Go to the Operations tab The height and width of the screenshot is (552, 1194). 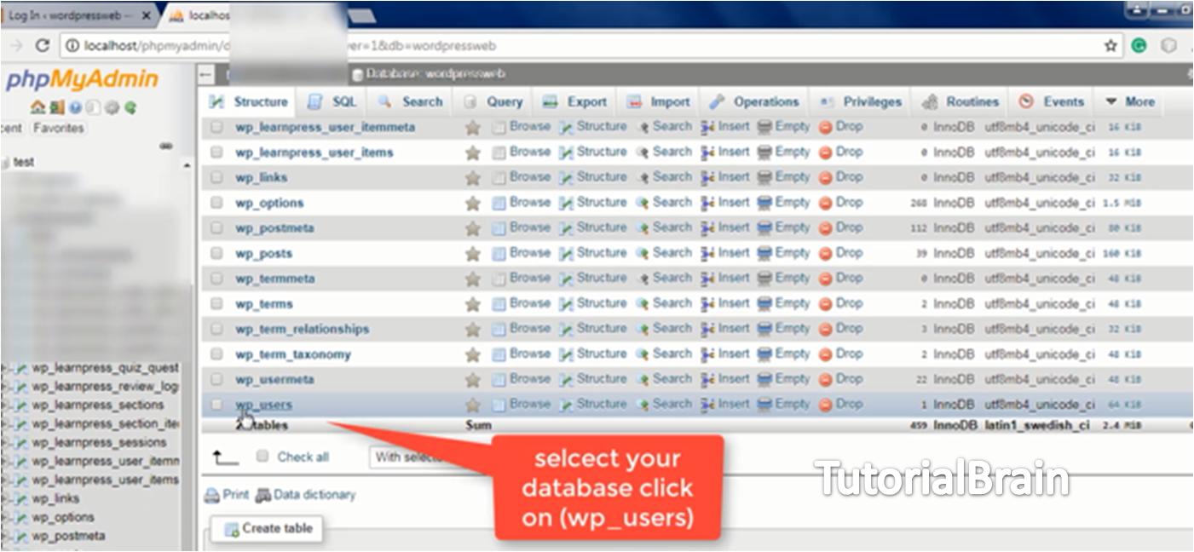[755, 101]
